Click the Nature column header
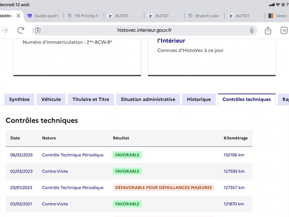The image size is (289, 217). click(x=49, y=138)
